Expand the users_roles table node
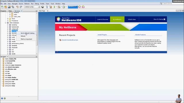The height and width of the screenshot is (103, 184). tap(10, 17)
